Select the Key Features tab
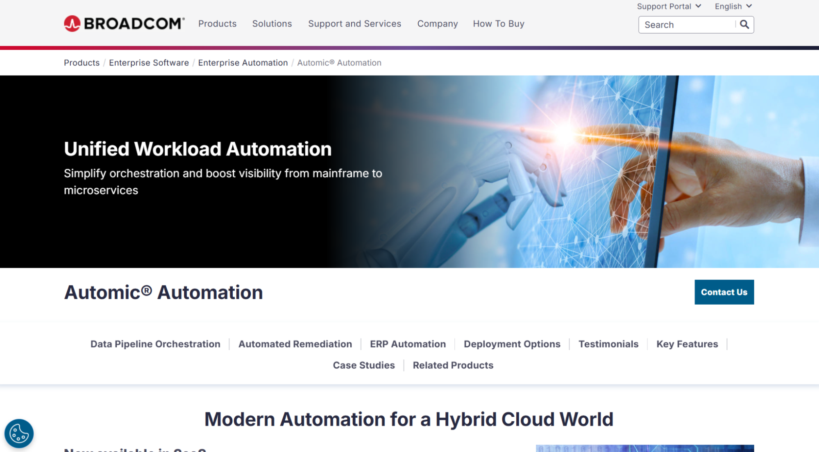 click(687, 344)
